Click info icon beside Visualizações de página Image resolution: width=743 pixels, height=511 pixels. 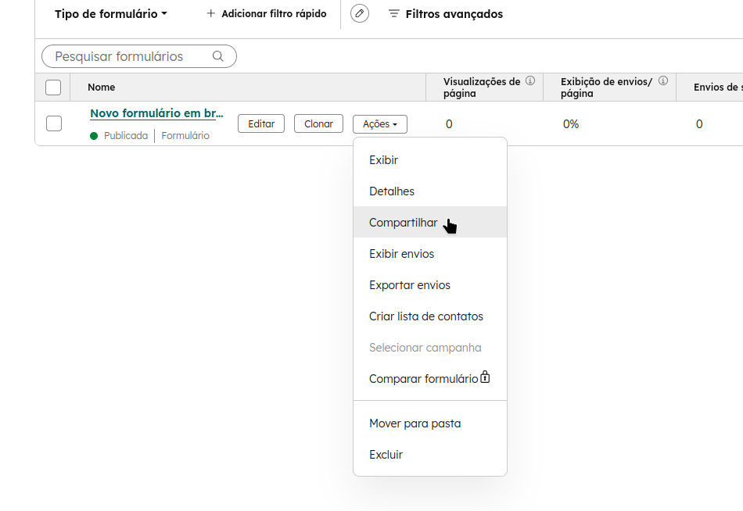530,80
